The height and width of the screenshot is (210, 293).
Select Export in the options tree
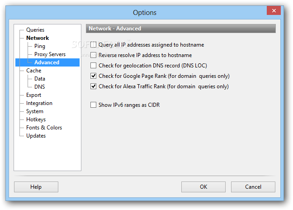click(33, 95)
